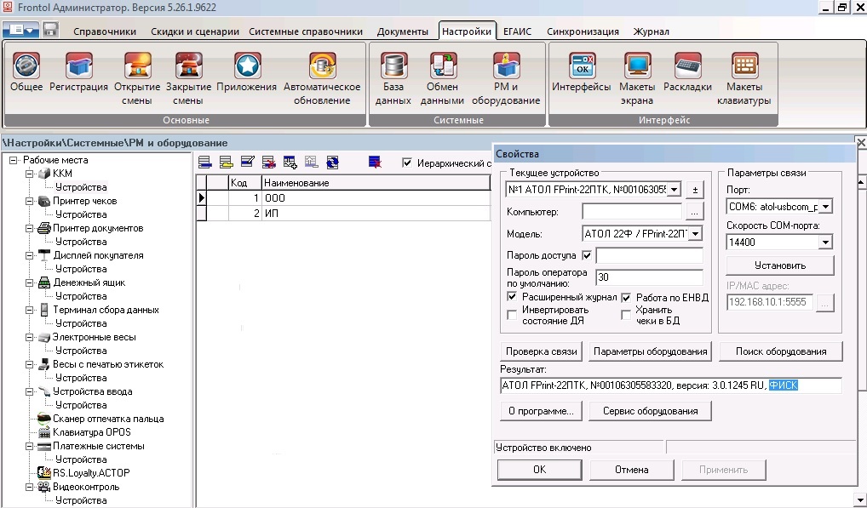Open the Общее settings icon

point(26,71)
